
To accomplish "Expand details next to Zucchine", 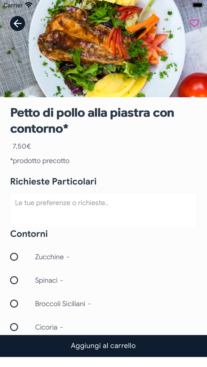I will pos(68,257).
